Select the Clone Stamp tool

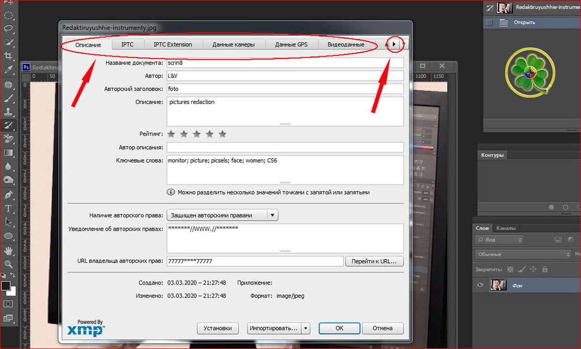[x=8, y=112]
